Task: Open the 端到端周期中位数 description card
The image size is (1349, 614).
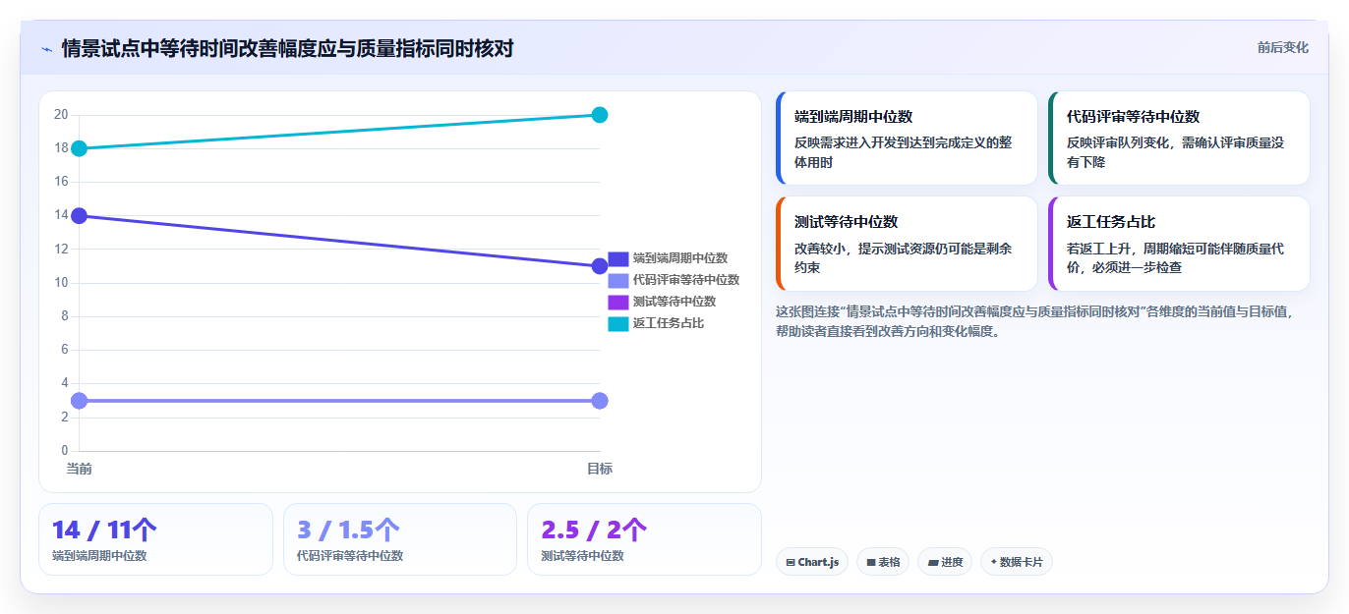Action: point(907,139)
